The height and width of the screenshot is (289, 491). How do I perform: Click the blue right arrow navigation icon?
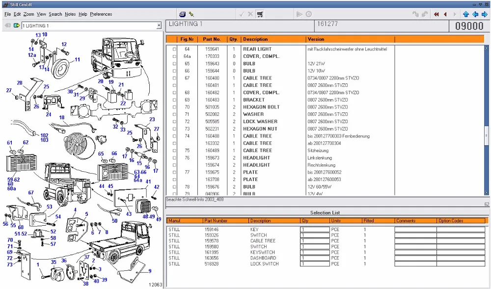tap(485, 14)
